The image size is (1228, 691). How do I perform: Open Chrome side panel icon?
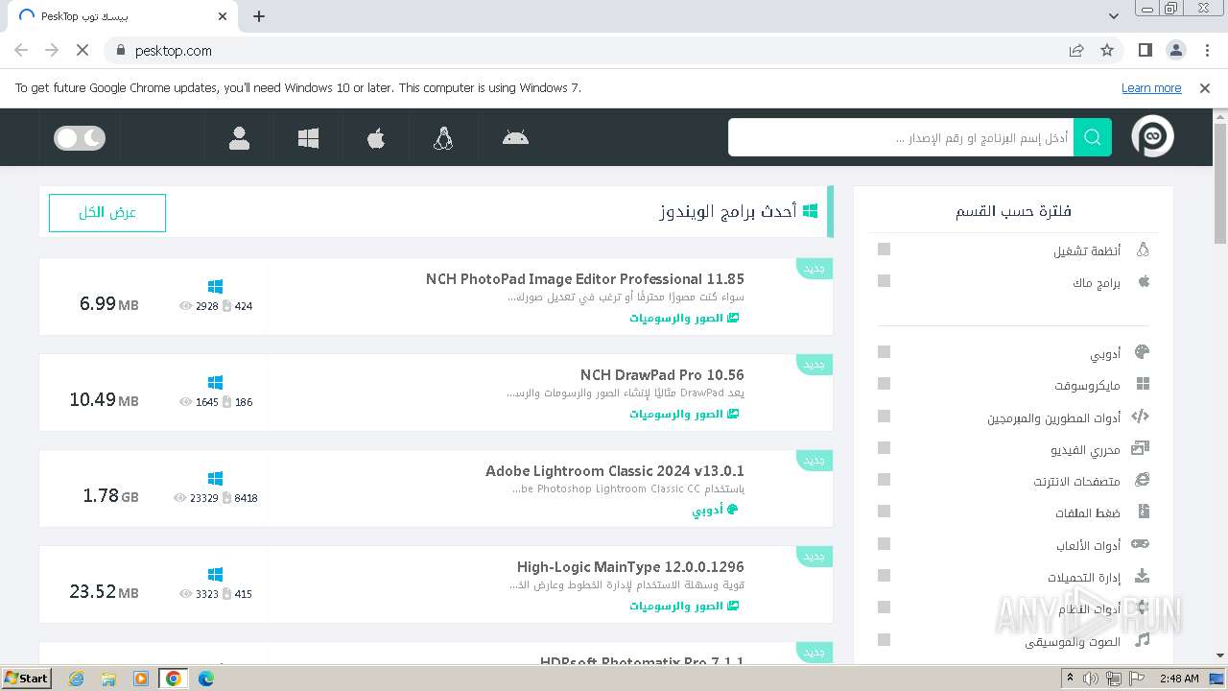point(1145,50)
